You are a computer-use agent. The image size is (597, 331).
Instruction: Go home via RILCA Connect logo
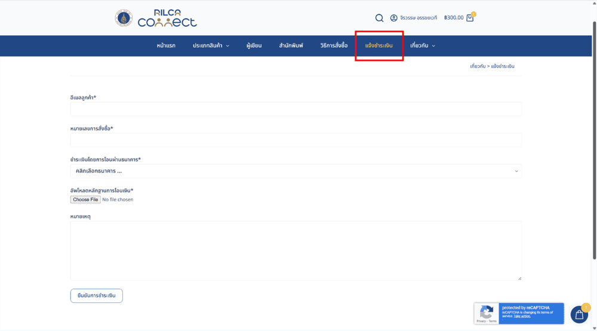(x=167, y=18)
